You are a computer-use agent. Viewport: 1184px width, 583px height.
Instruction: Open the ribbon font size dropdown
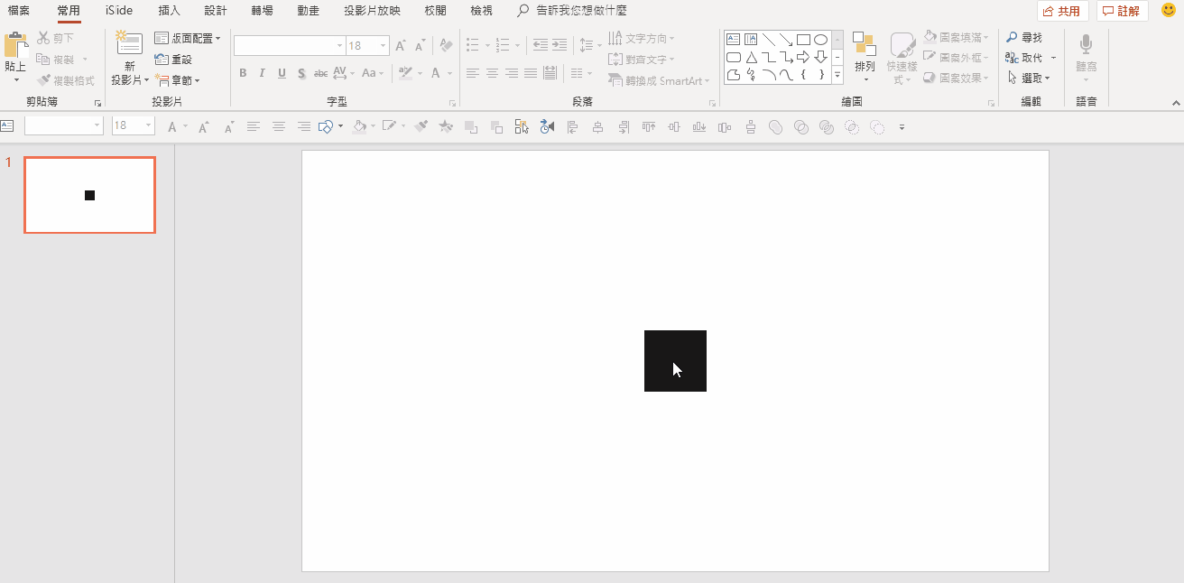click(x=384, y=45)
